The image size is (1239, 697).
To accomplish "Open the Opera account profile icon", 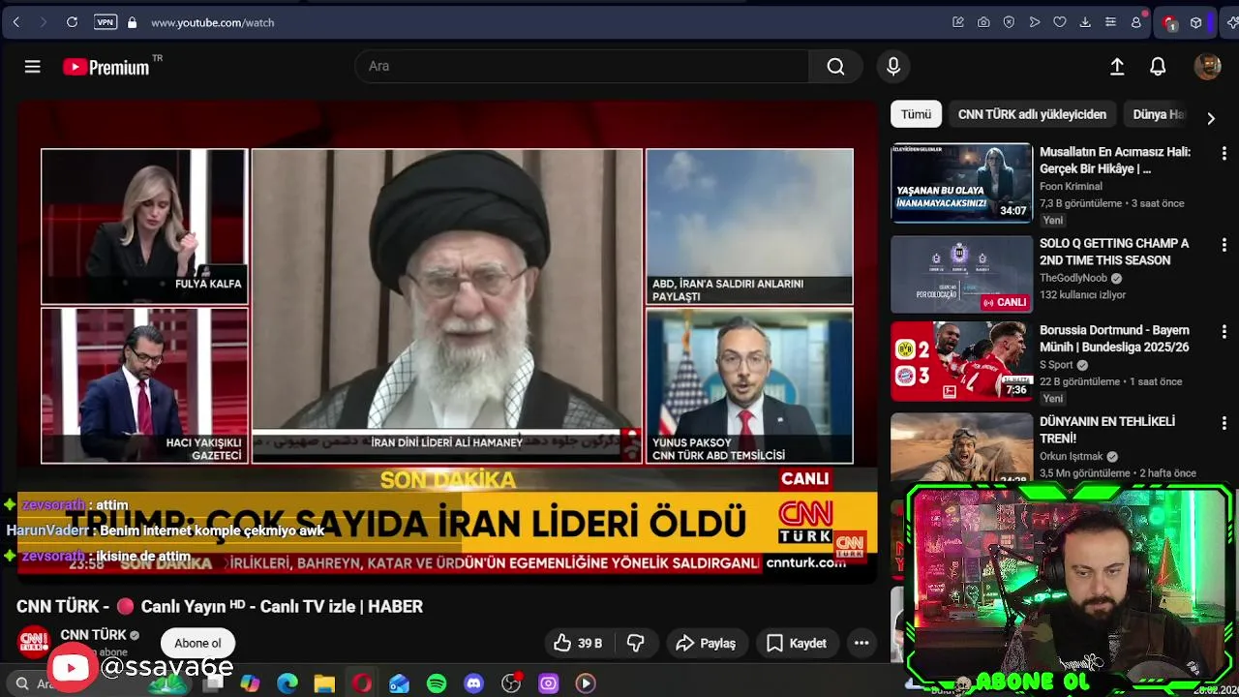I will [x=1136, y=22].
